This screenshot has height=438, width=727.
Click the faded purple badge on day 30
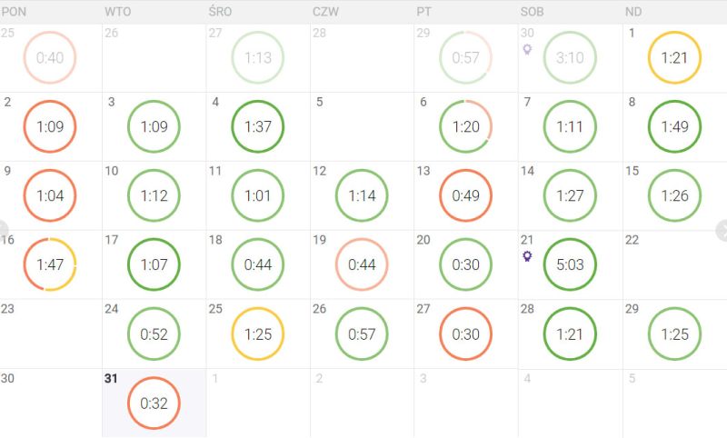(x=526, y=50)
